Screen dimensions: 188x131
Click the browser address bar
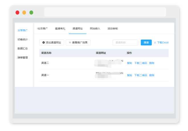tap(105, 12)
